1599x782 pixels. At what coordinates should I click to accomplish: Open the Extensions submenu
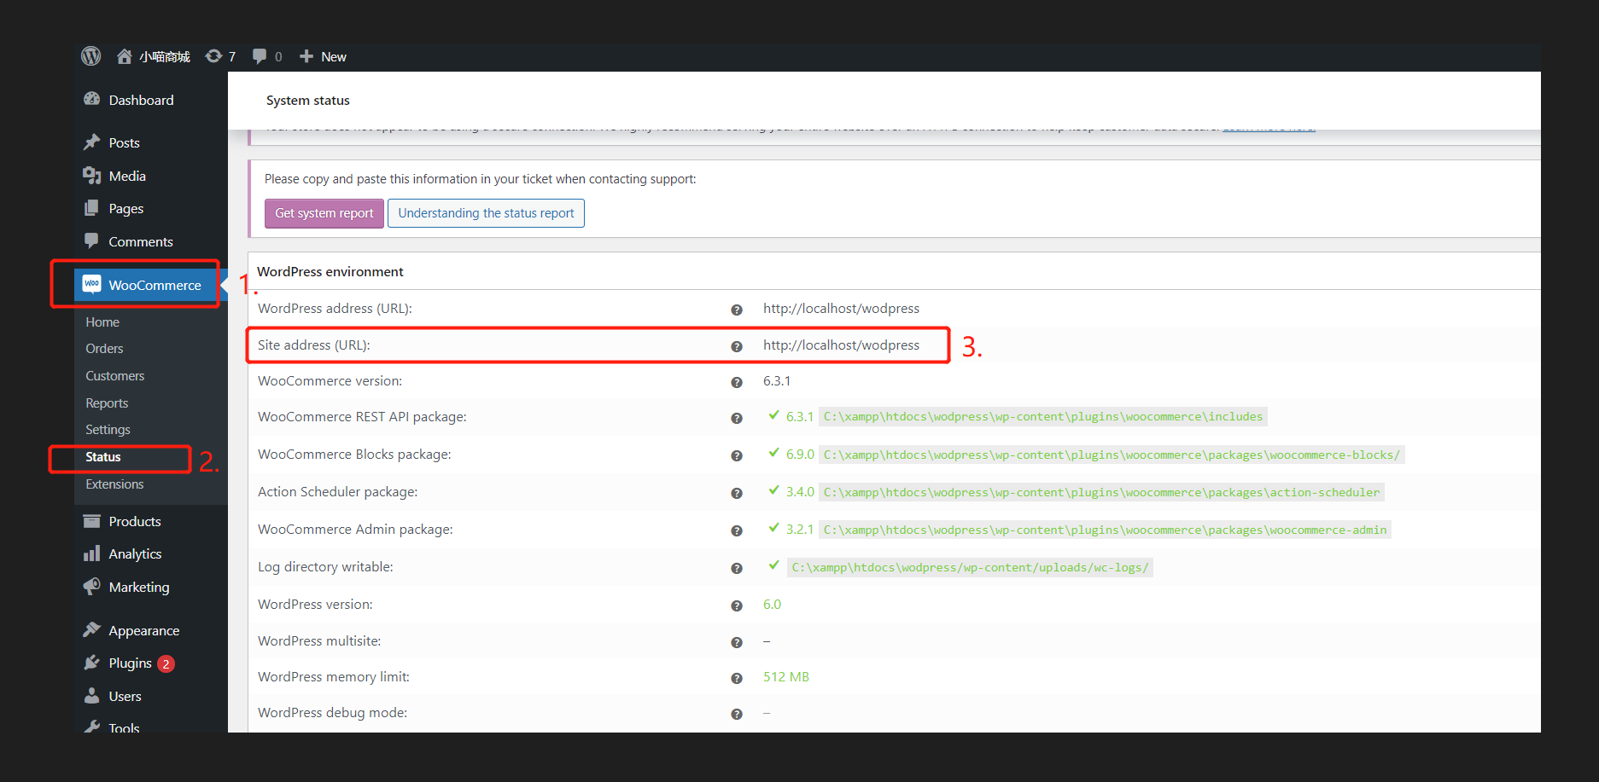[114, 484]
